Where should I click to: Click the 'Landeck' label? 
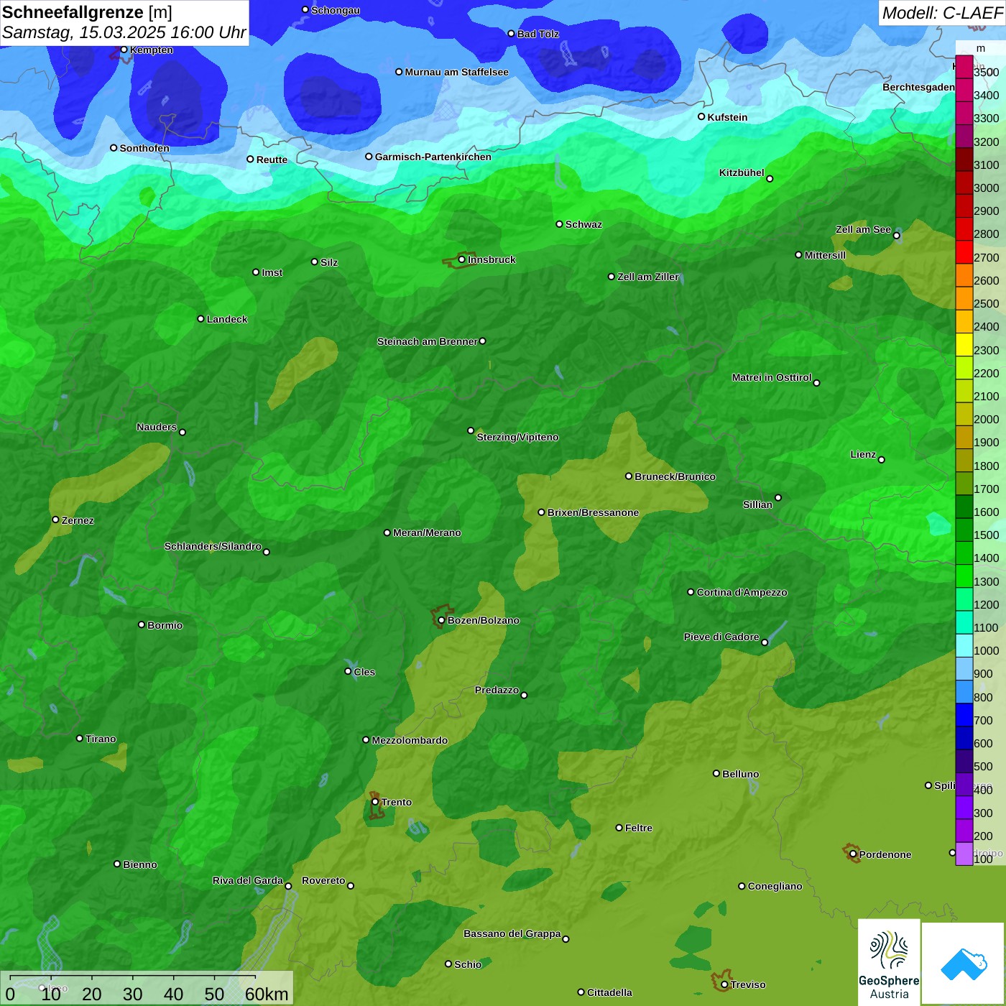[227, 319]
